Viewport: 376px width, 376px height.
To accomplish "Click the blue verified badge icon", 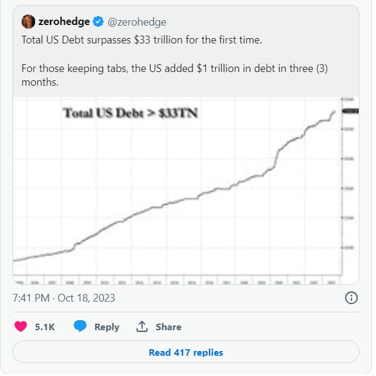I will pos(98,21).
